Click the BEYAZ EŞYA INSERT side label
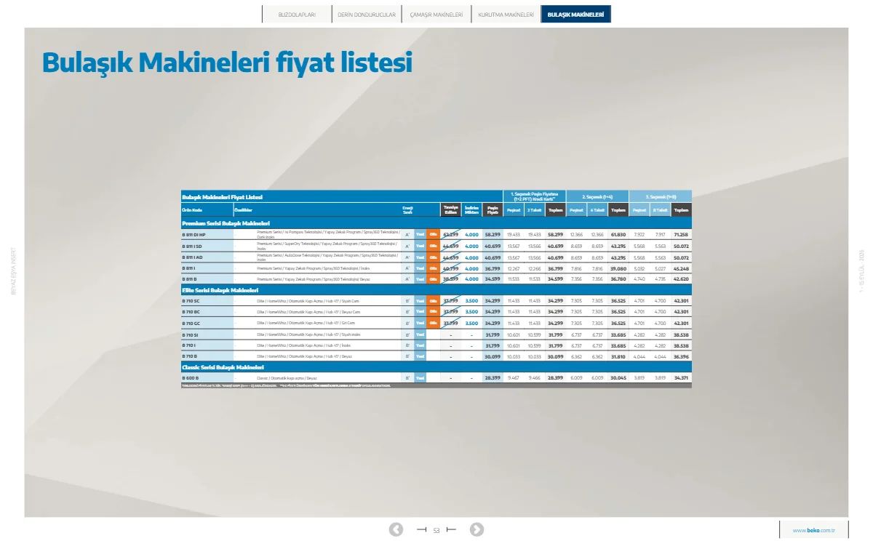Screen dimensions: 873x541 coord(12,270)
